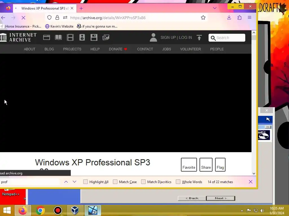289x216 pixels.
Task: Open the JOBS menu item
Action: pyautogui.click(x=167, y=49)
